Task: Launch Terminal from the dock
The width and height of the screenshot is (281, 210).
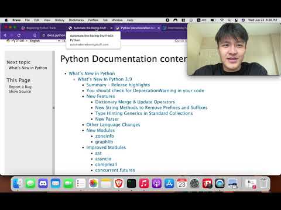Action: click(x=131, y=183)
